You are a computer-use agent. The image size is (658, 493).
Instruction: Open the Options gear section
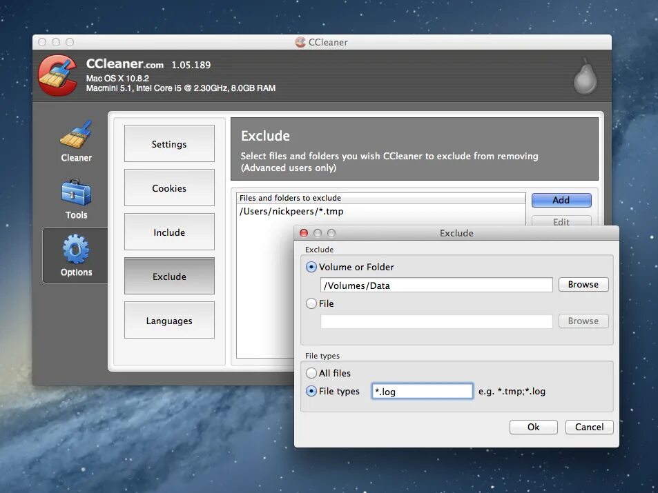tap(75, 255)
